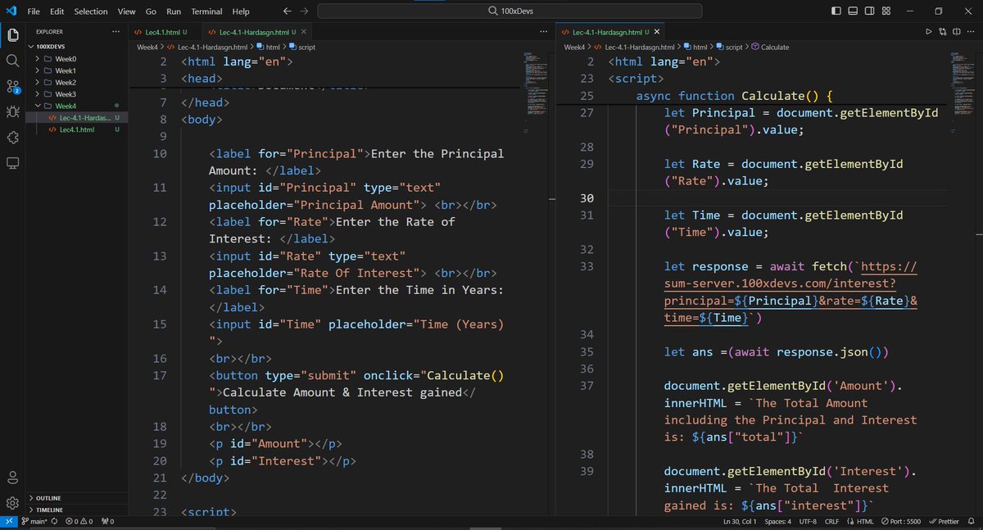Screen dimensions: 983x530
Task: Open the Explorer view in activity bar
Action: click(12, 34)
